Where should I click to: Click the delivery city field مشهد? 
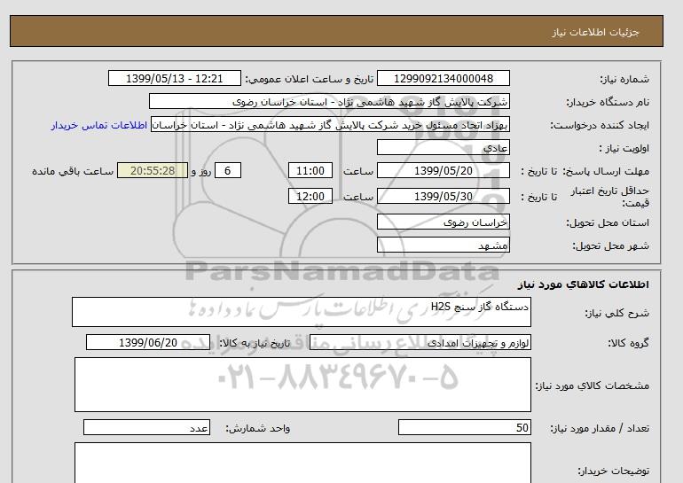[443, 245]
